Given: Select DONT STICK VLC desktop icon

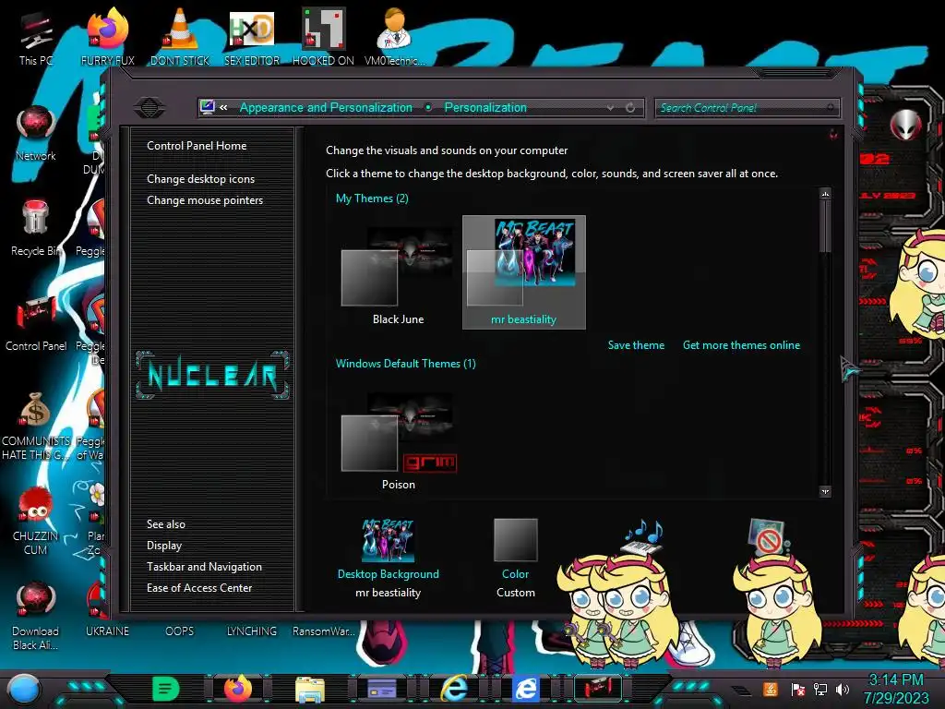Looking at the screenshot, I should (180, 37).
